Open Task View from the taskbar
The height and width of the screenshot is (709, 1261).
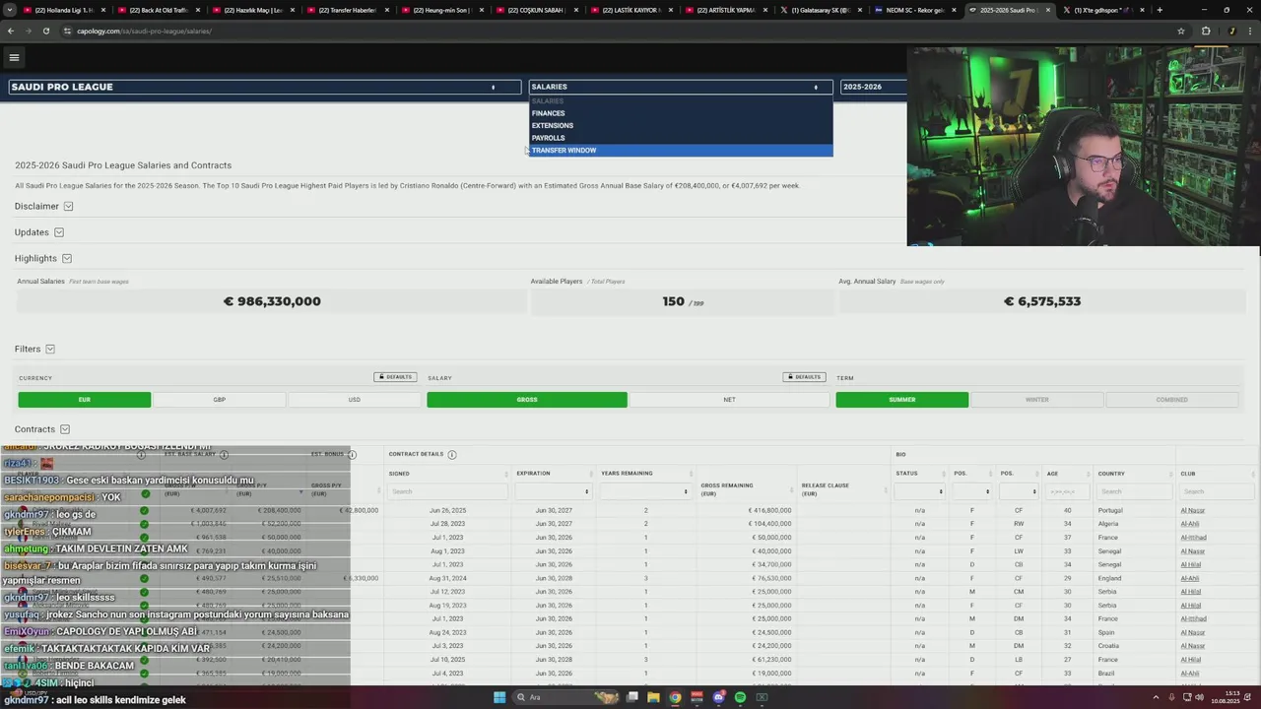[x=631, y=697]
